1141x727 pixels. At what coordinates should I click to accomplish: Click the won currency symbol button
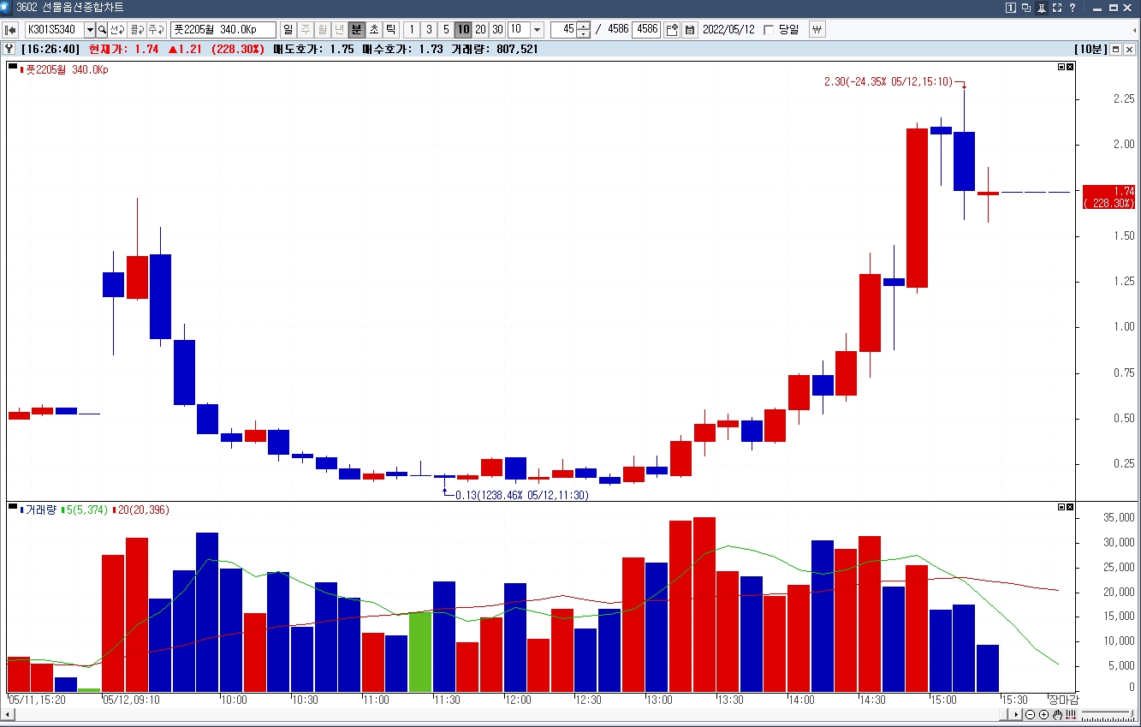817,30
